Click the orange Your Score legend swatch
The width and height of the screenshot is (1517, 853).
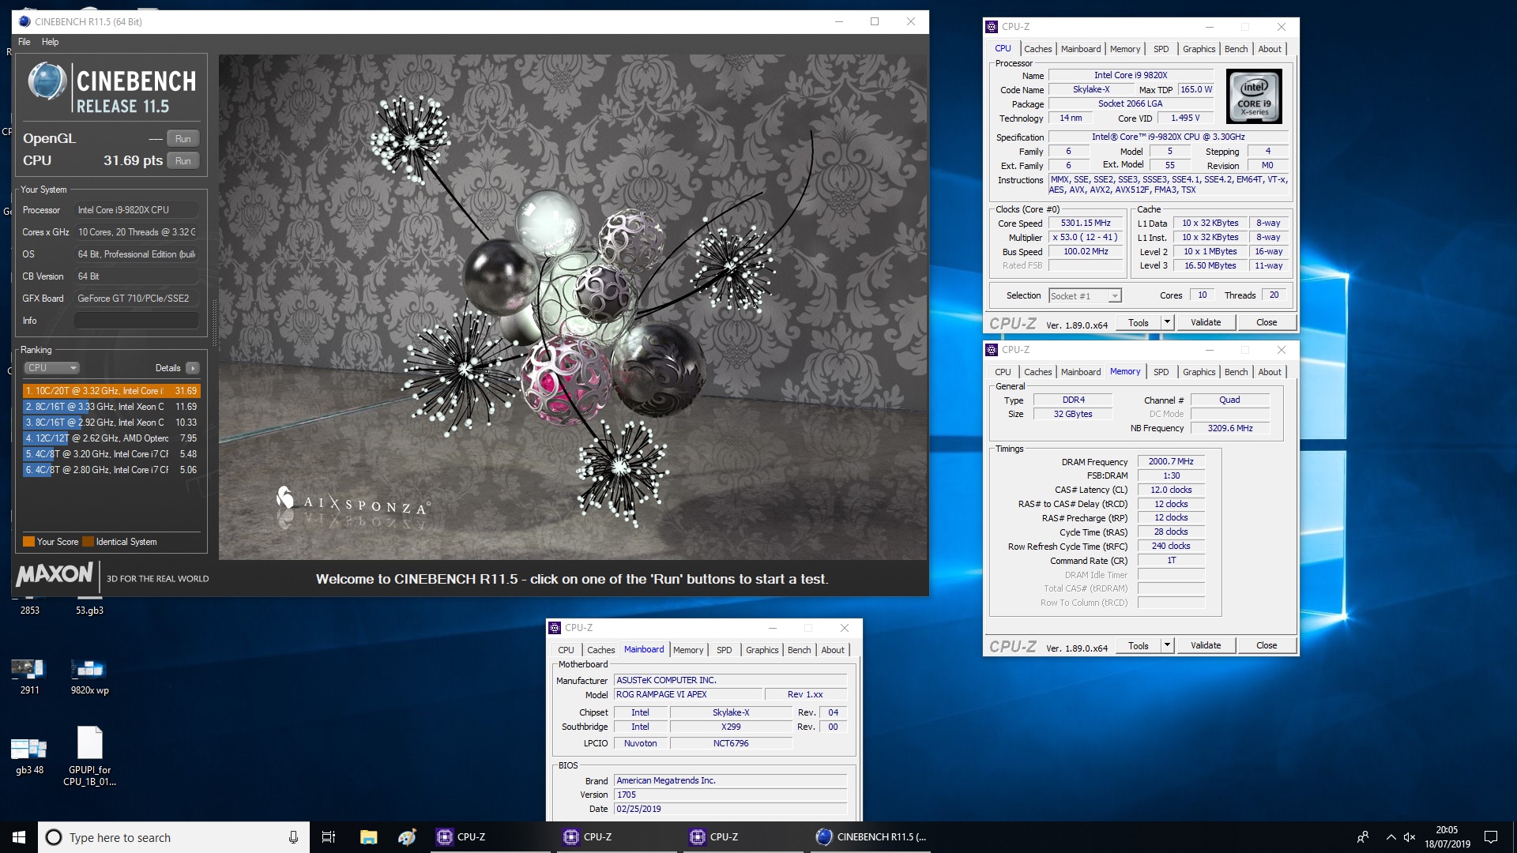point(28,542)
